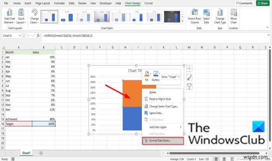
Task: Select cell A1 Month
Action: (19, 52)
